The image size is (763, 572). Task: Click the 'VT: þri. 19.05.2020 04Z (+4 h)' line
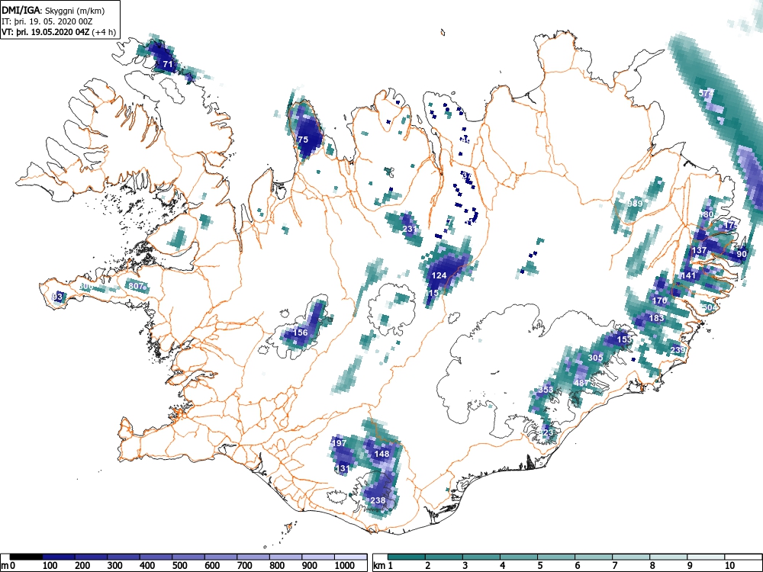pyautogui.click(x=59, y=33)
